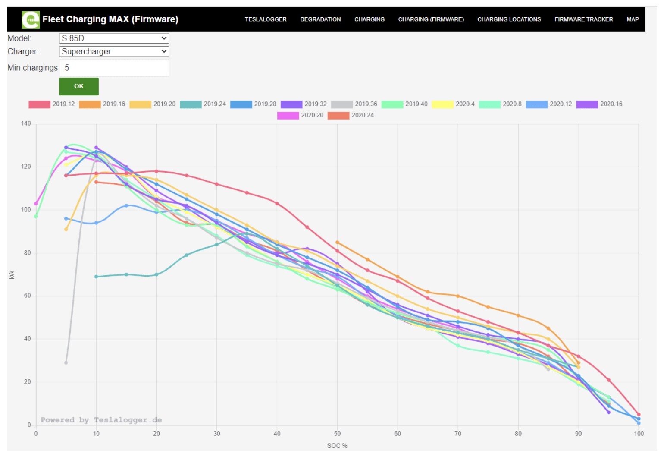Hide the 2019.36 gray legend series
Screen dimensions: 667x460
342,104
